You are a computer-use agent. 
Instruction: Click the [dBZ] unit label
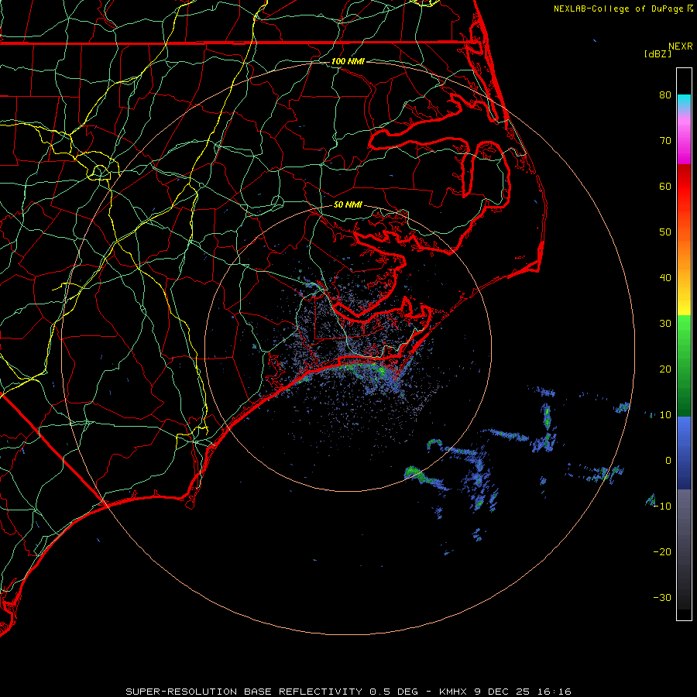click(658, 54)
